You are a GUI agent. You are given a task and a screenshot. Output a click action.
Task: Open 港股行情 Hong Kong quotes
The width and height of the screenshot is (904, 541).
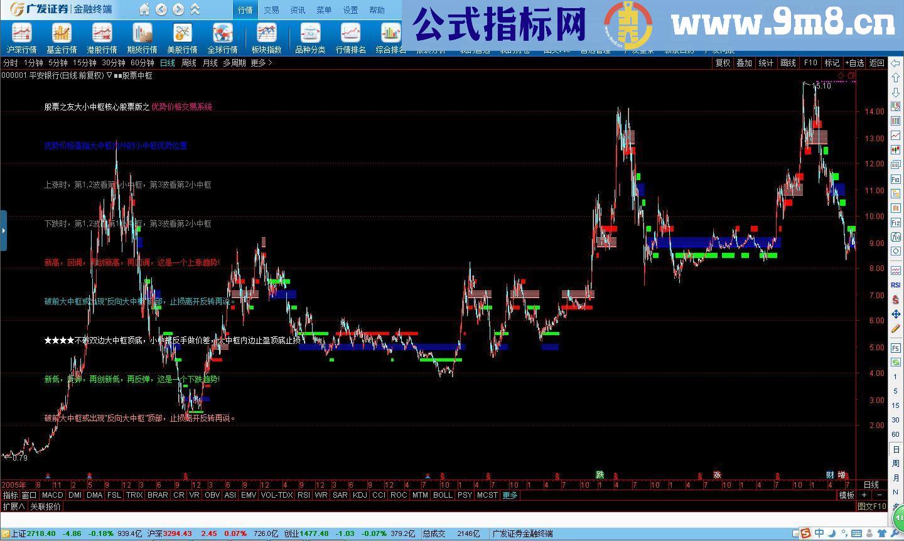point(102,38)
